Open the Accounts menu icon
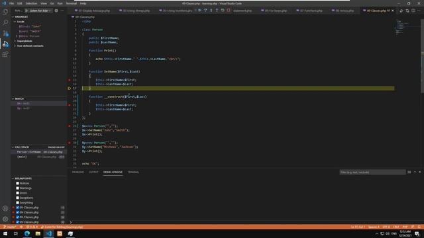Image resolution: width=424 pixels, height=238 pixels. click(5, 208)
